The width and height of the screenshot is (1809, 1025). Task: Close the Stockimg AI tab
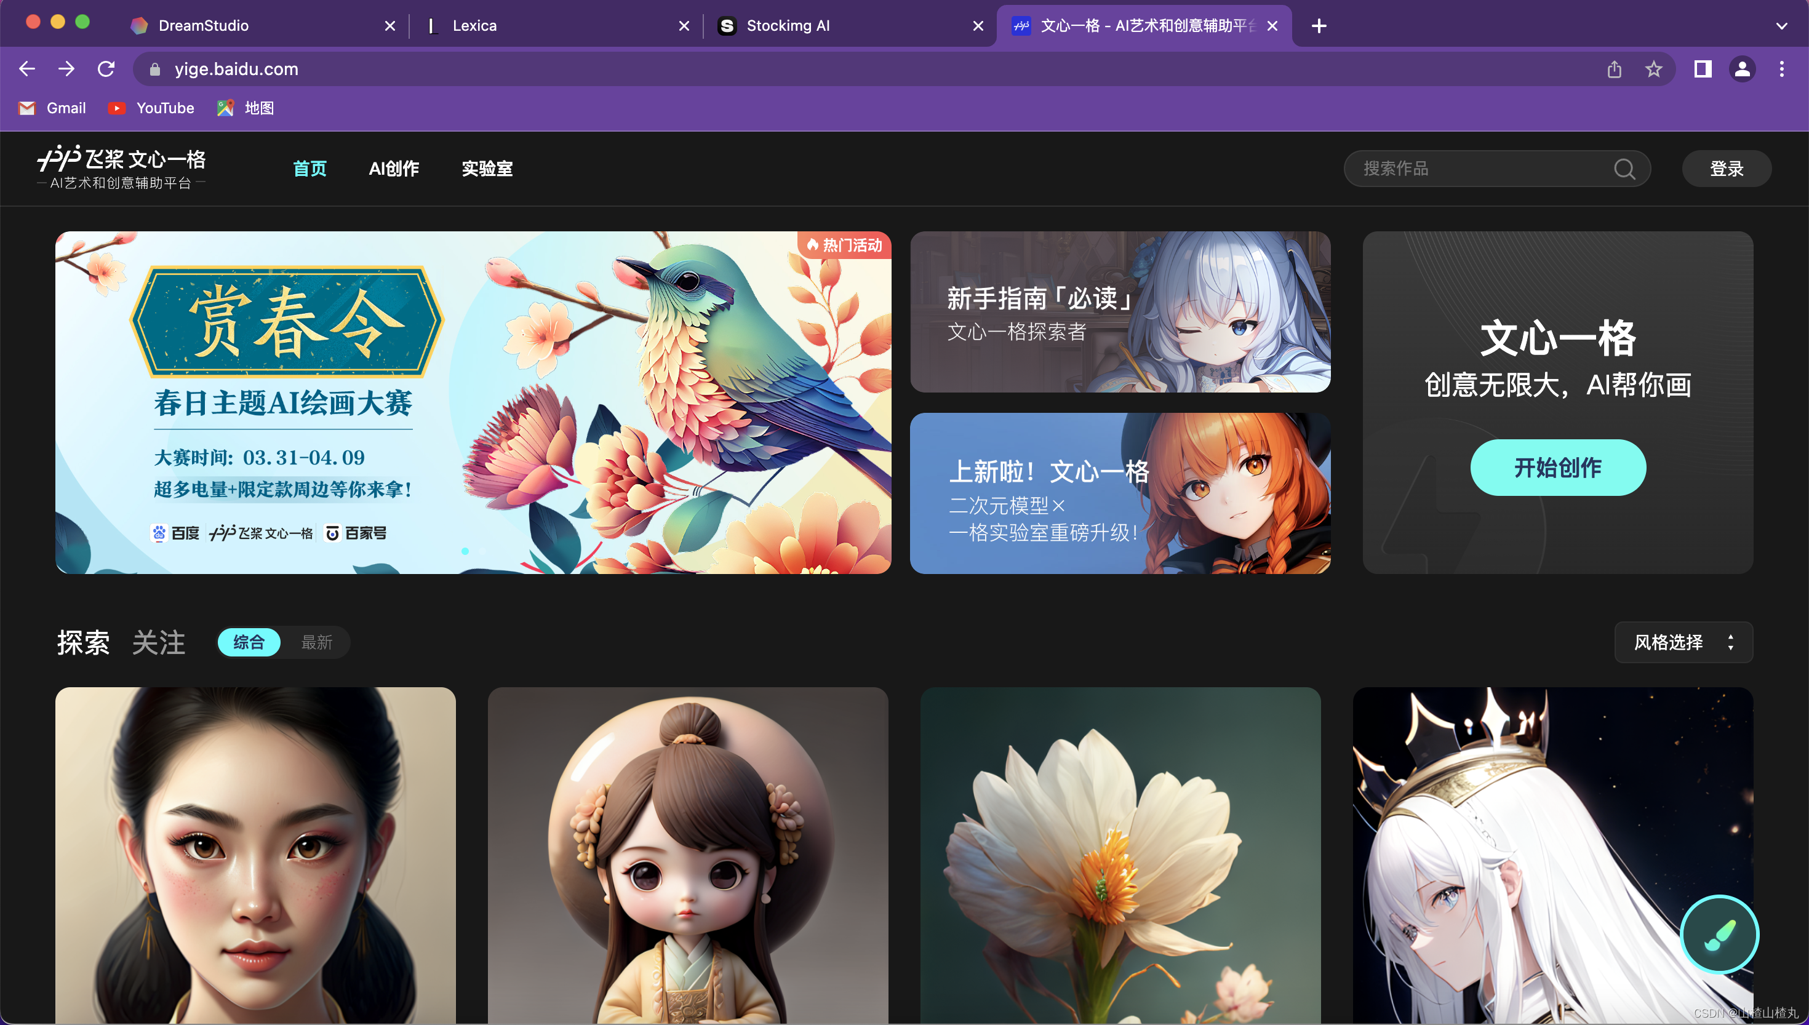[978, 26]
